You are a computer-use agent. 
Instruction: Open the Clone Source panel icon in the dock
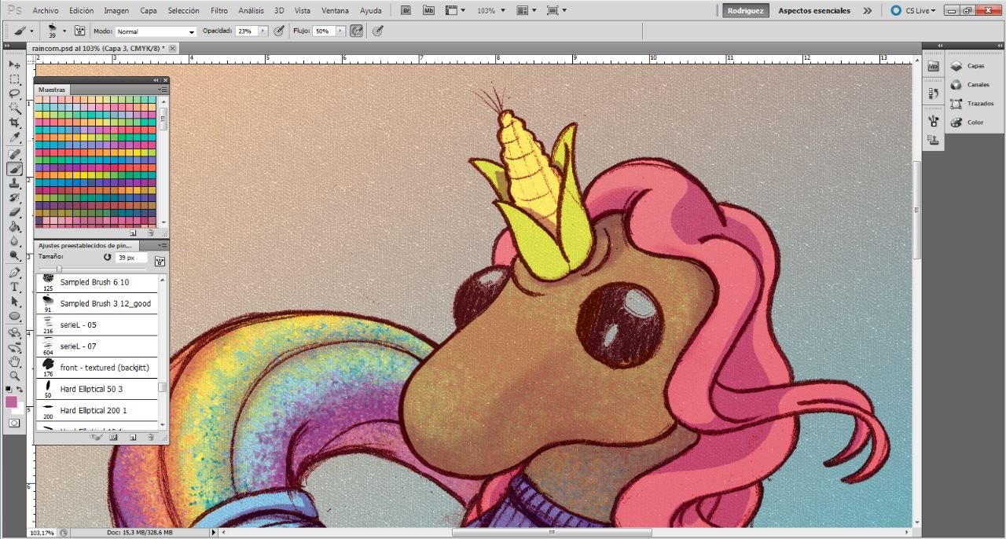(933, 141)
